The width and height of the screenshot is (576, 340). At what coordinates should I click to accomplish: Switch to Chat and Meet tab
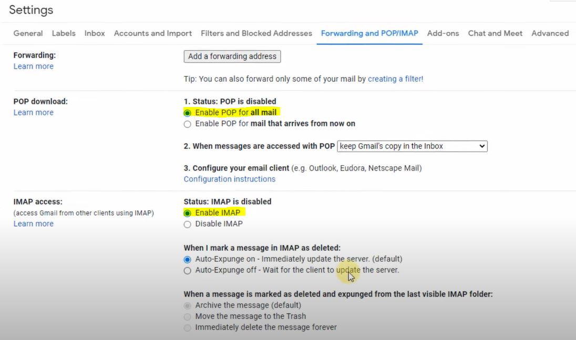(x=495, y=34)
